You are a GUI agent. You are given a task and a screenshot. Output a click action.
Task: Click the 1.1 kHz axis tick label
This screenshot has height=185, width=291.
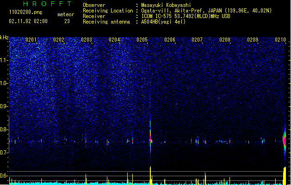point(4,60)
